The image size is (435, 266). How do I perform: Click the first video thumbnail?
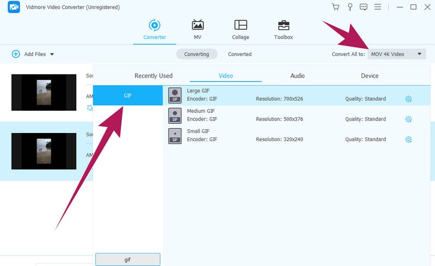(x=43, y=92)
